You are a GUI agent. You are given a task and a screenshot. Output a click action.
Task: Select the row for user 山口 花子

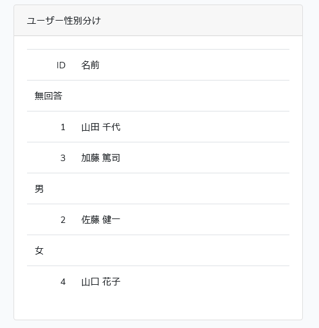(158, 282)
